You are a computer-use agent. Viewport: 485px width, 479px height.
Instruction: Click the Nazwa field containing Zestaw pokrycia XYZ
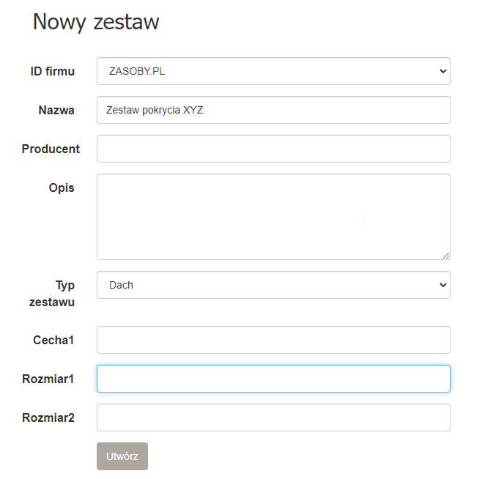[273, 110]
